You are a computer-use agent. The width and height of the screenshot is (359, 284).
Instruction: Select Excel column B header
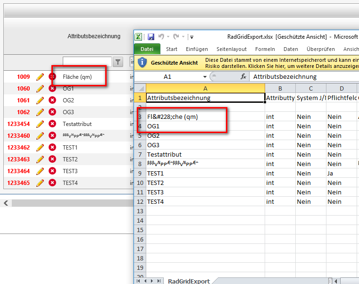tap(280, 88)
